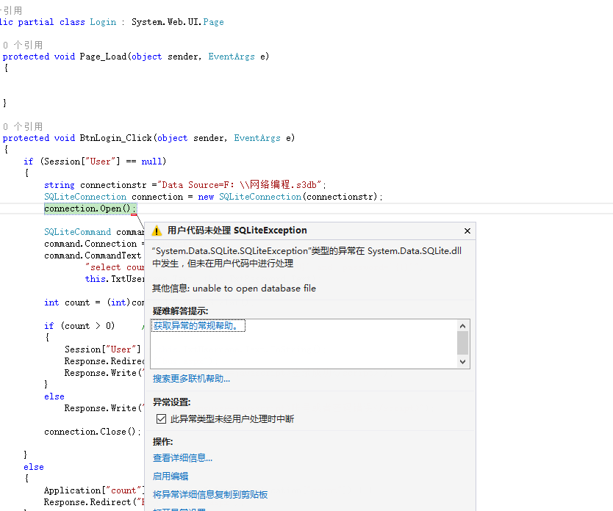This screenshot has width=613, height=511.
Task: Click the troubleshooting list scroll down arrow
Action: (462, 361)
